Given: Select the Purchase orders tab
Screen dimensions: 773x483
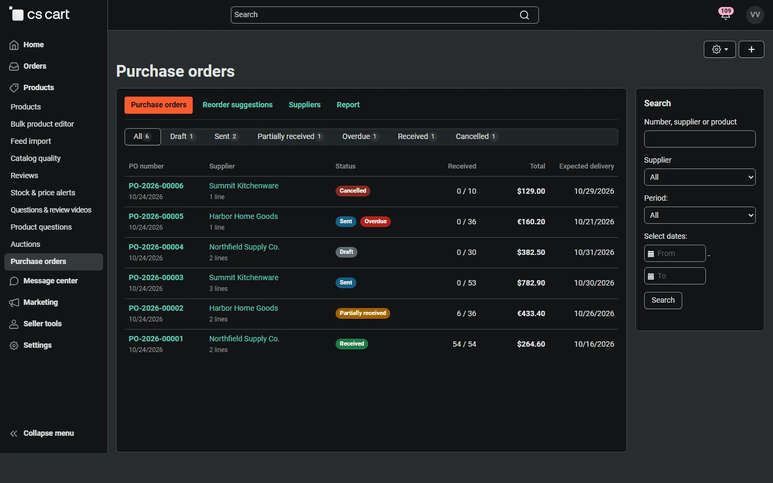Looking at the screenshot, I should [158, 105].
